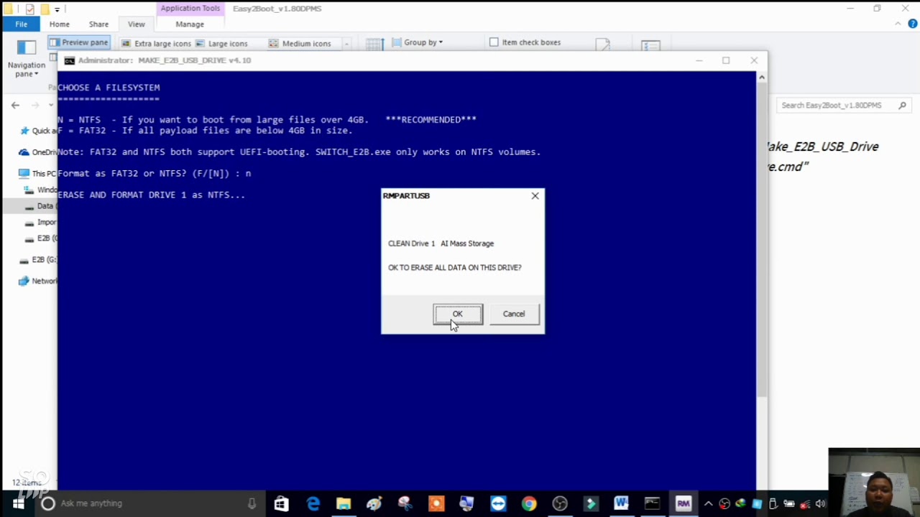Open TeamViewer from the taskbar
The height and width of the screenshot is (517, 920).
498,503
